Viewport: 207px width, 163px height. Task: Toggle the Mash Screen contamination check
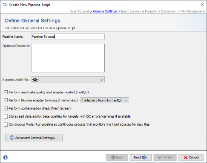(x=6, y=108)
